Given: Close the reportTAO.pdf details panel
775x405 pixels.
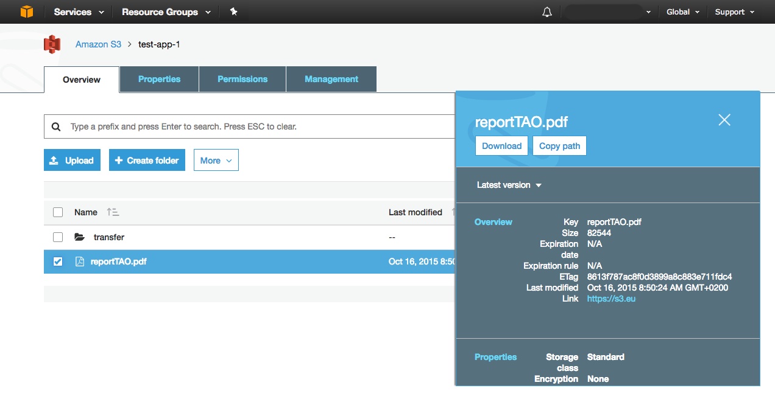Looking at the screenshot, I should pos(724,120).
